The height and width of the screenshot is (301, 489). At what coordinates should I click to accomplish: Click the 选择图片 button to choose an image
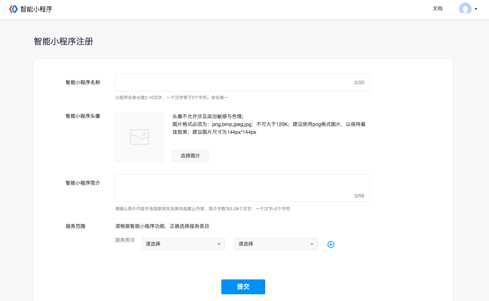tap(190, 156)
